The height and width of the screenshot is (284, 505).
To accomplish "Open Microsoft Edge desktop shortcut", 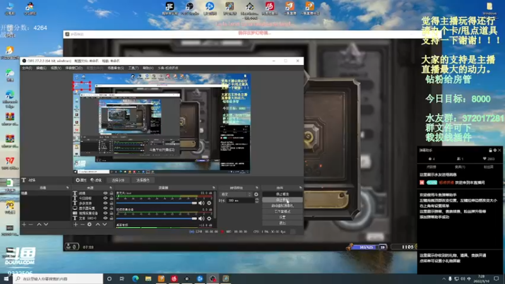I will pyautogui.click(x=9, y=98).
